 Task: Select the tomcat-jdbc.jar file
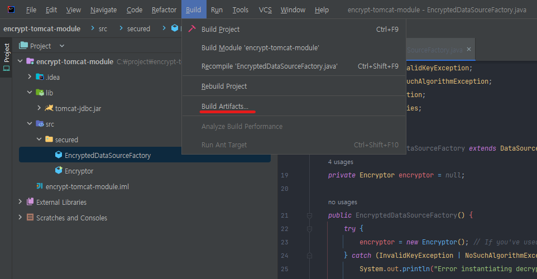78,108
